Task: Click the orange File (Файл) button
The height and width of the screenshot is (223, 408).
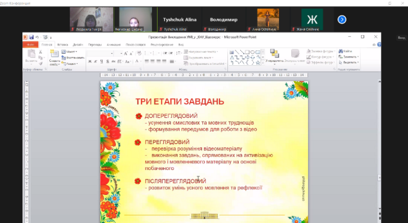Action: (30, 45)
